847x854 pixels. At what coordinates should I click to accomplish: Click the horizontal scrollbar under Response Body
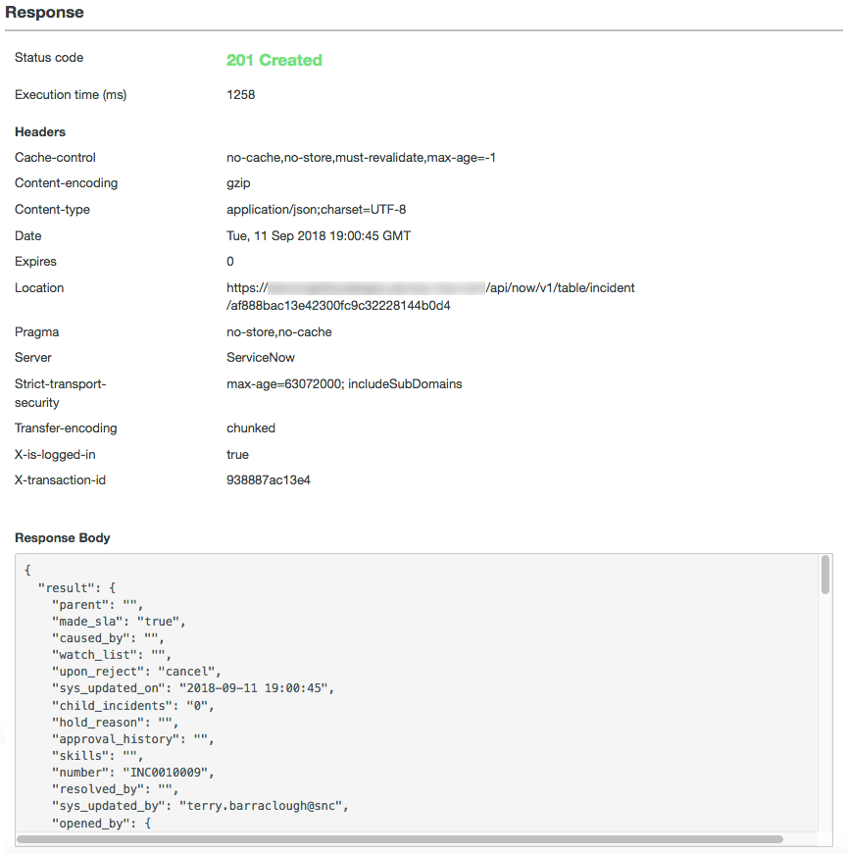pyautogui.click(x=399, y=838)
